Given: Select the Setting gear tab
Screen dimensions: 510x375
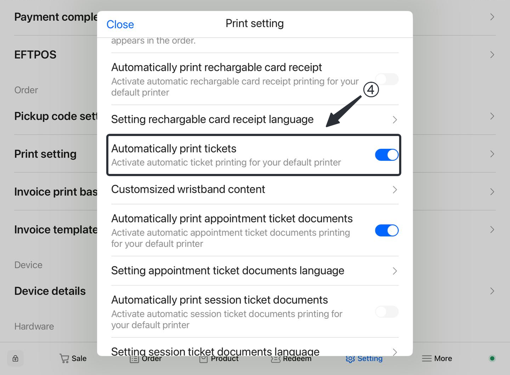Looking at the screenshot, I should tap(364, 358).
